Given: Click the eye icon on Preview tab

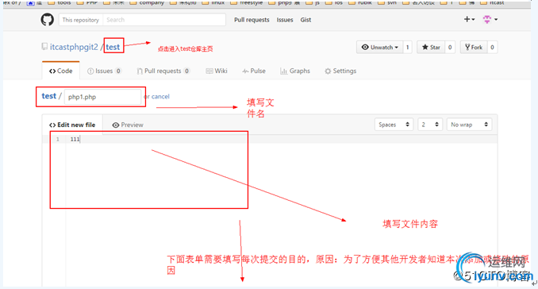Looking at the screenshot, I should 116,125.
